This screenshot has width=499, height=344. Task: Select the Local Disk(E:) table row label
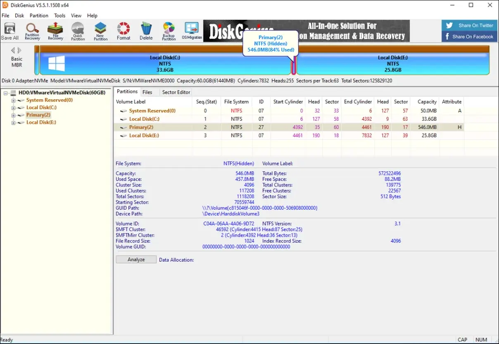coord(144,136)
